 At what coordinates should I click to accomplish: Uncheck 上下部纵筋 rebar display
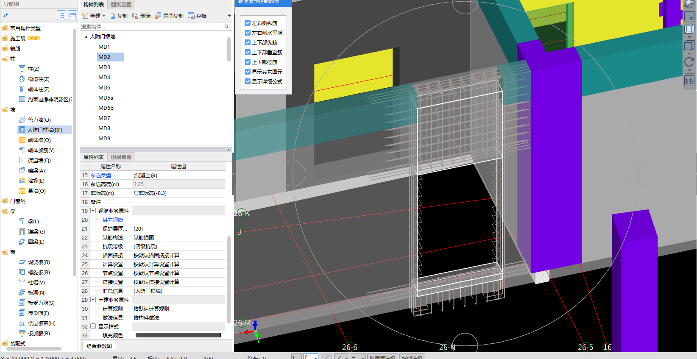[248, 42]
